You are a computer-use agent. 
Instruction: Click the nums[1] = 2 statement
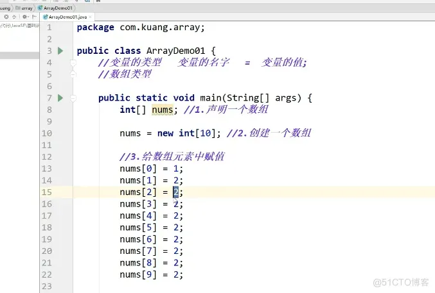point(151,181)
